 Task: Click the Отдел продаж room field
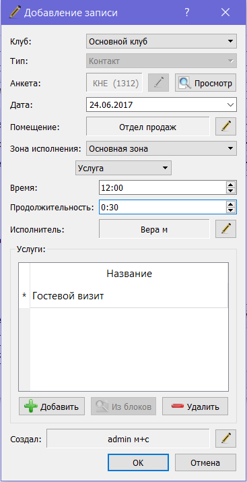click(x=148, y=127)
